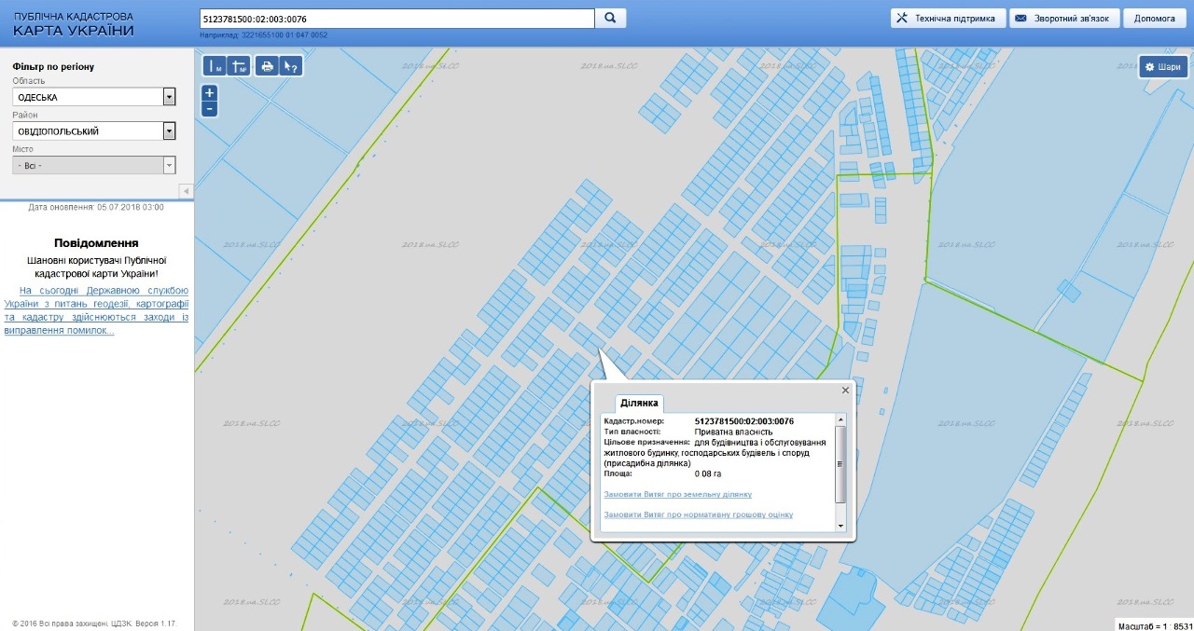1194x631 pixels.
Task: Zoom out with the minus button
Action: point(210,108)
